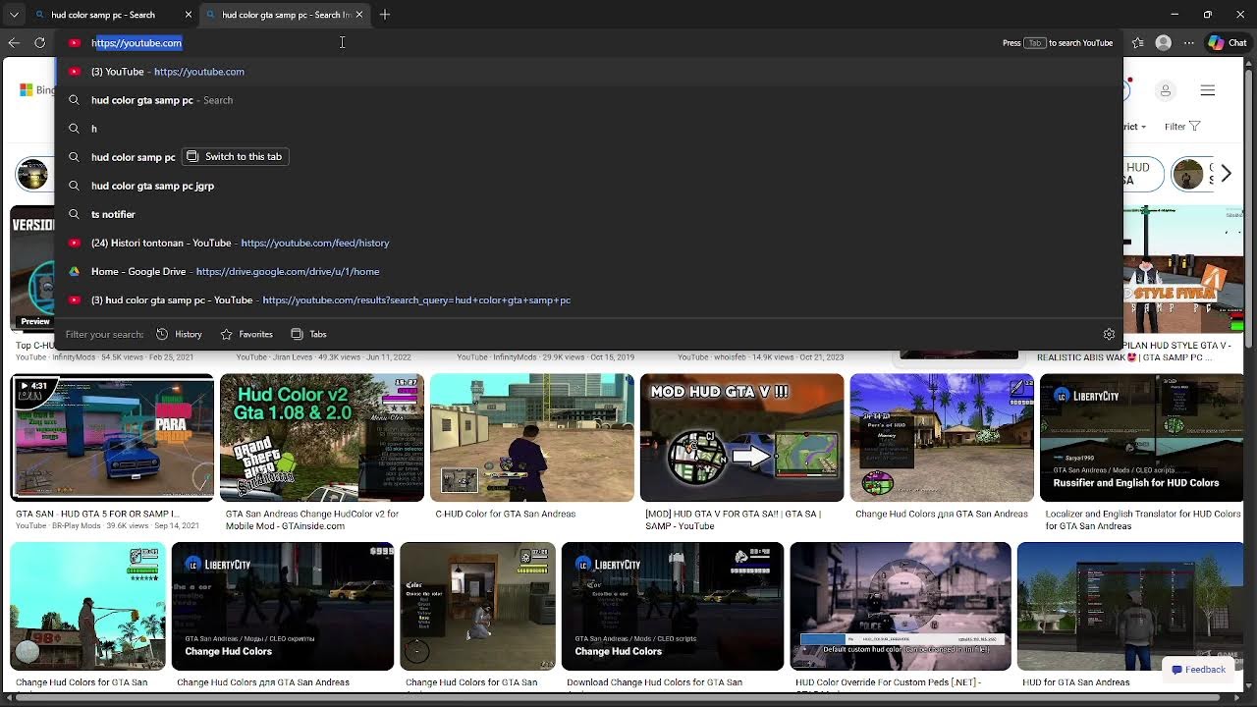Close the 'hud color samp pc' tab
Image resolution: width=1257 pixels, height=707 pixels.
tap(188, 15)
